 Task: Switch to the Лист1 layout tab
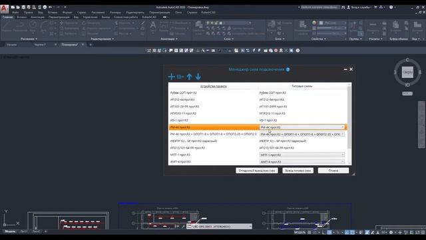[x=24, y=231]
